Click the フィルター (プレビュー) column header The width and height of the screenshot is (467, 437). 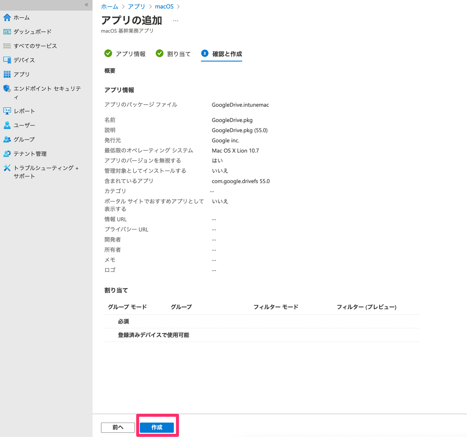tap(367, 307)
